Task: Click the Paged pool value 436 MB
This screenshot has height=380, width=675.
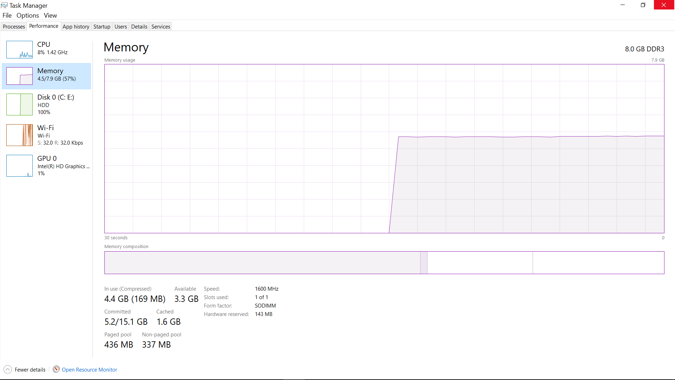Action: (118, 345)
